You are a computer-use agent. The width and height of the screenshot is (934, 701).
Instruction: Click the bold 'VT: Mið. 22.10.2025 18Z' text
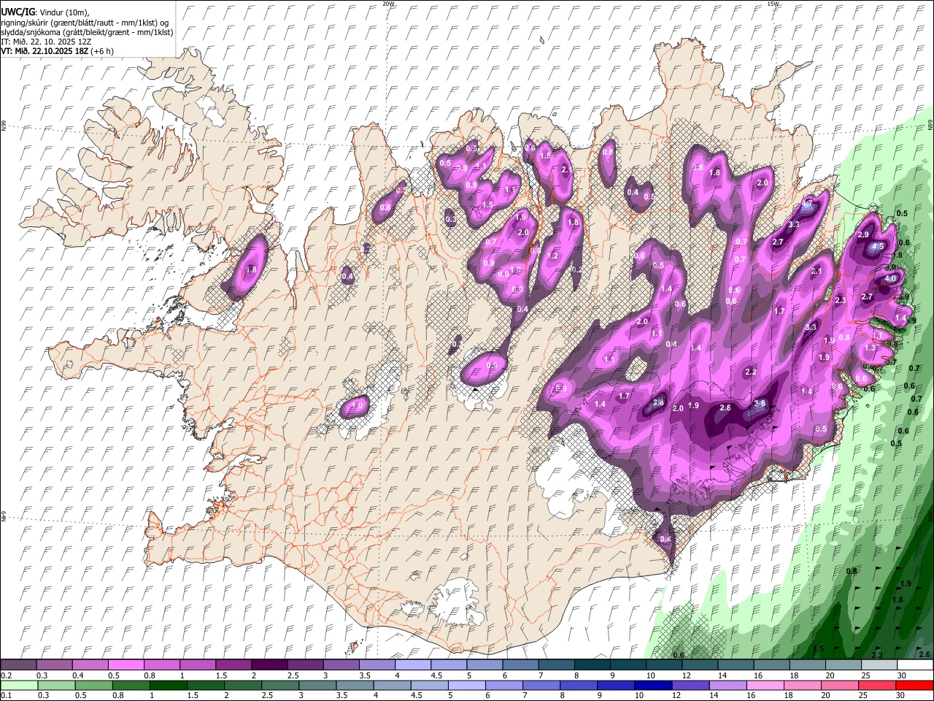pos(45,51)
